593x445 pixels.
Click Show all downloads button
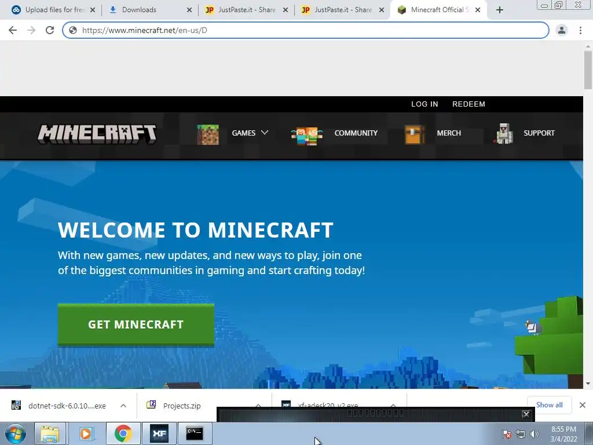(x=549, y=405)
